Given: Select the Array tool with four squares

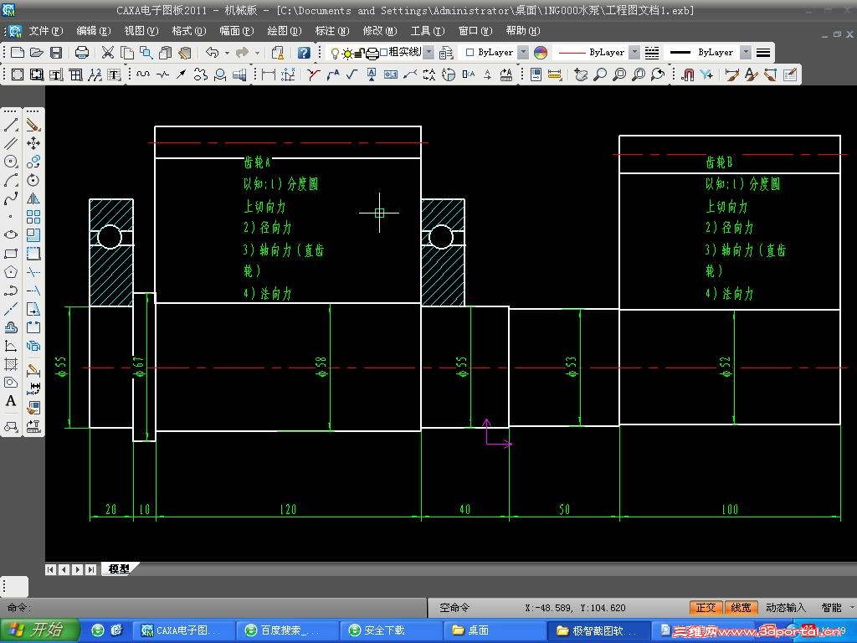Looking at the screenshot, I should (33, 217).
